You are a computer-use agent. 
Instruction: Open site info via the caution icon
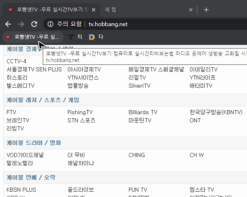pos(50,24)
